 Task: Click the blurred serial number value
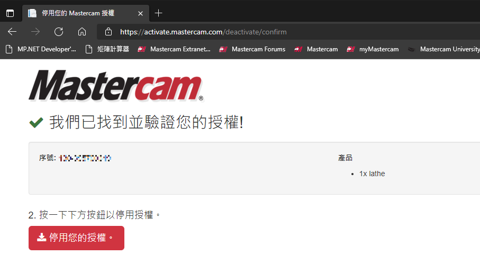(x=85, y=158)
